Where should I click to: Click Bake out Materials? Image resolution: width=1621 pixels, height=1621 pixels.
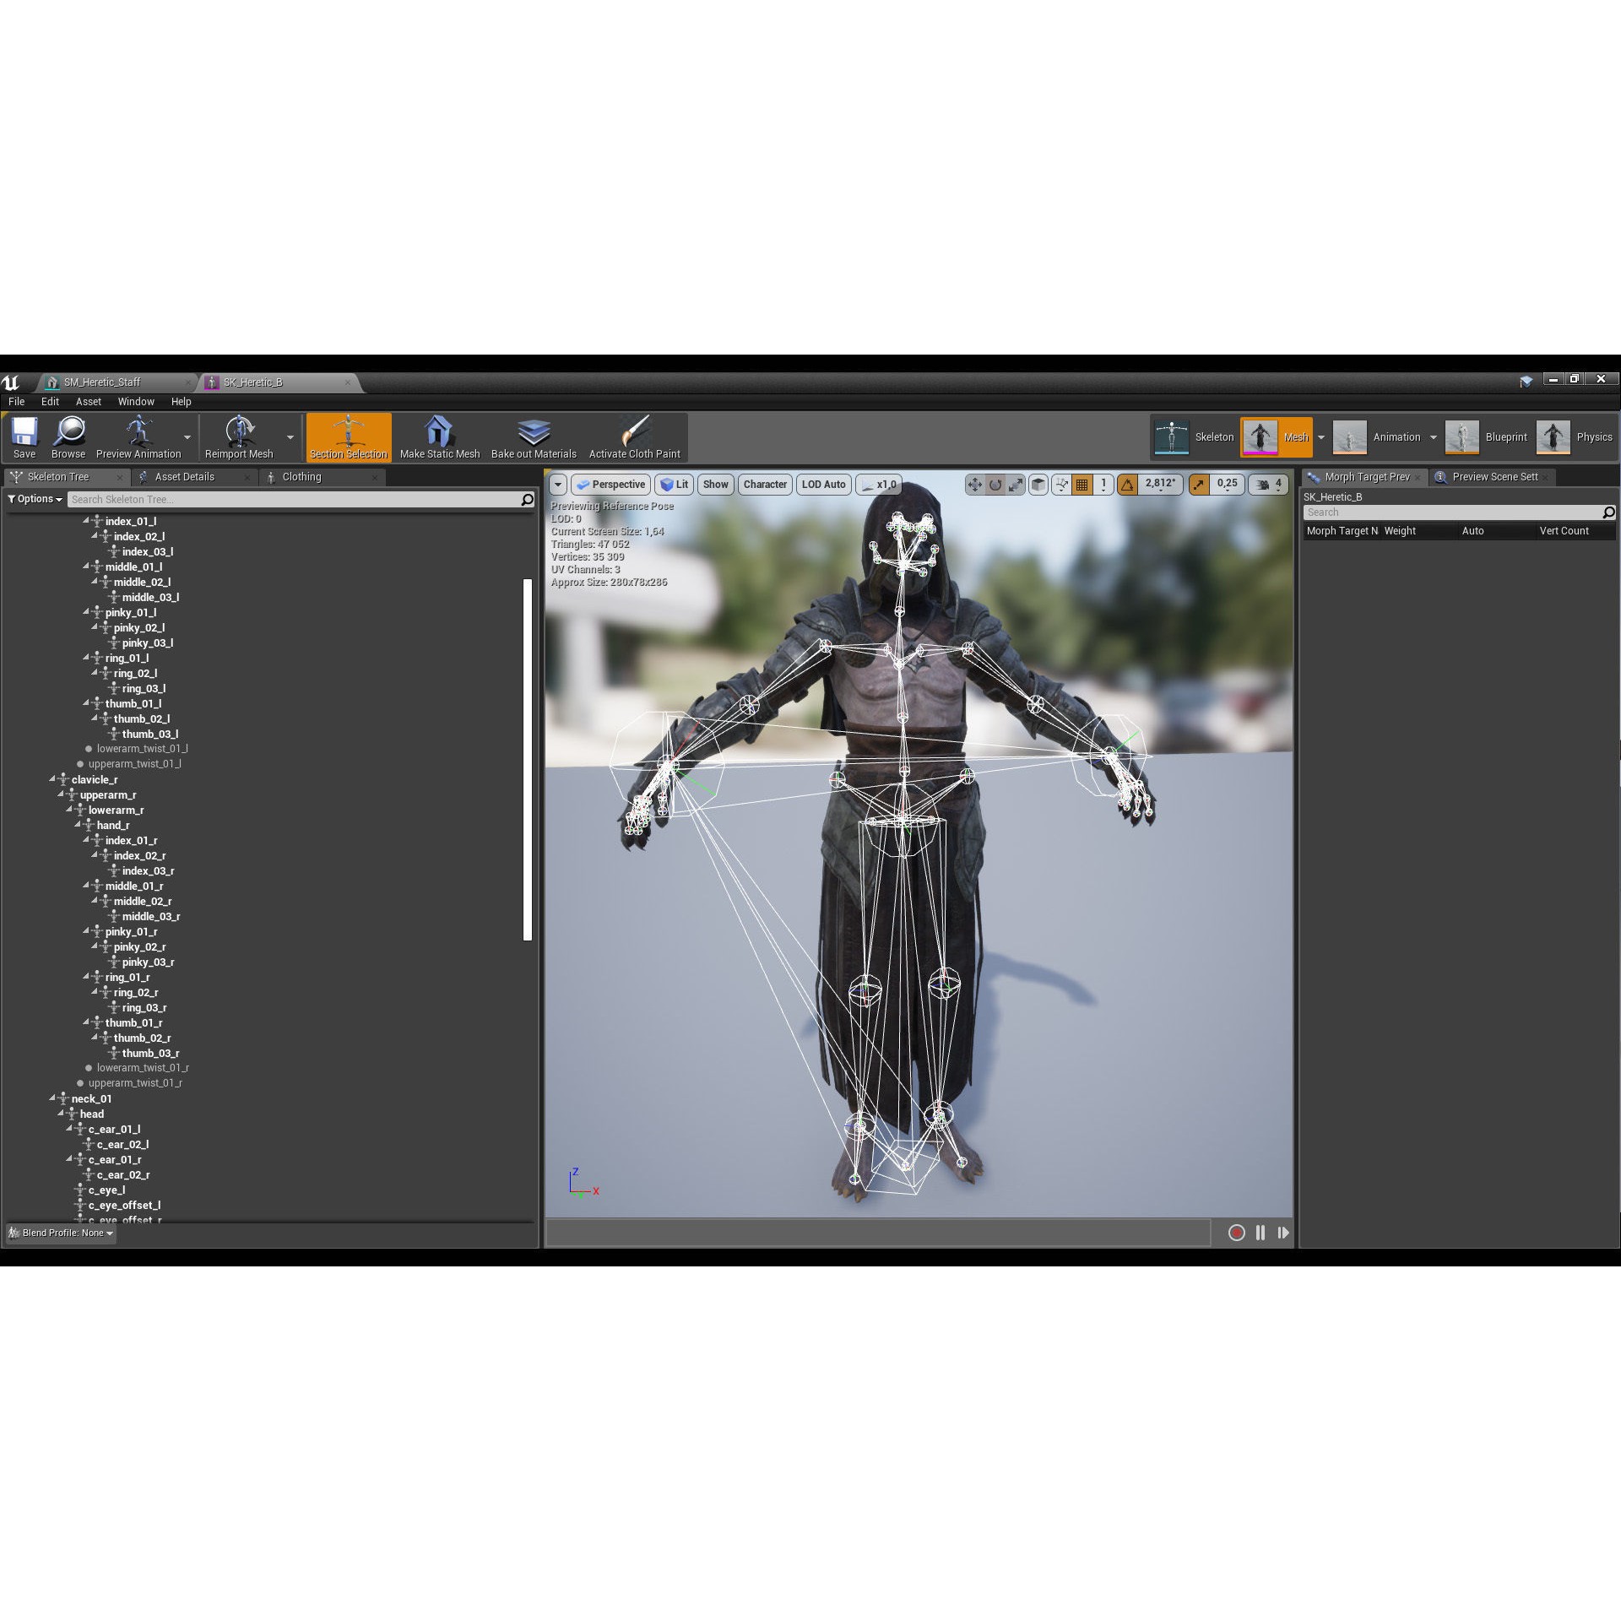point(533,436)
